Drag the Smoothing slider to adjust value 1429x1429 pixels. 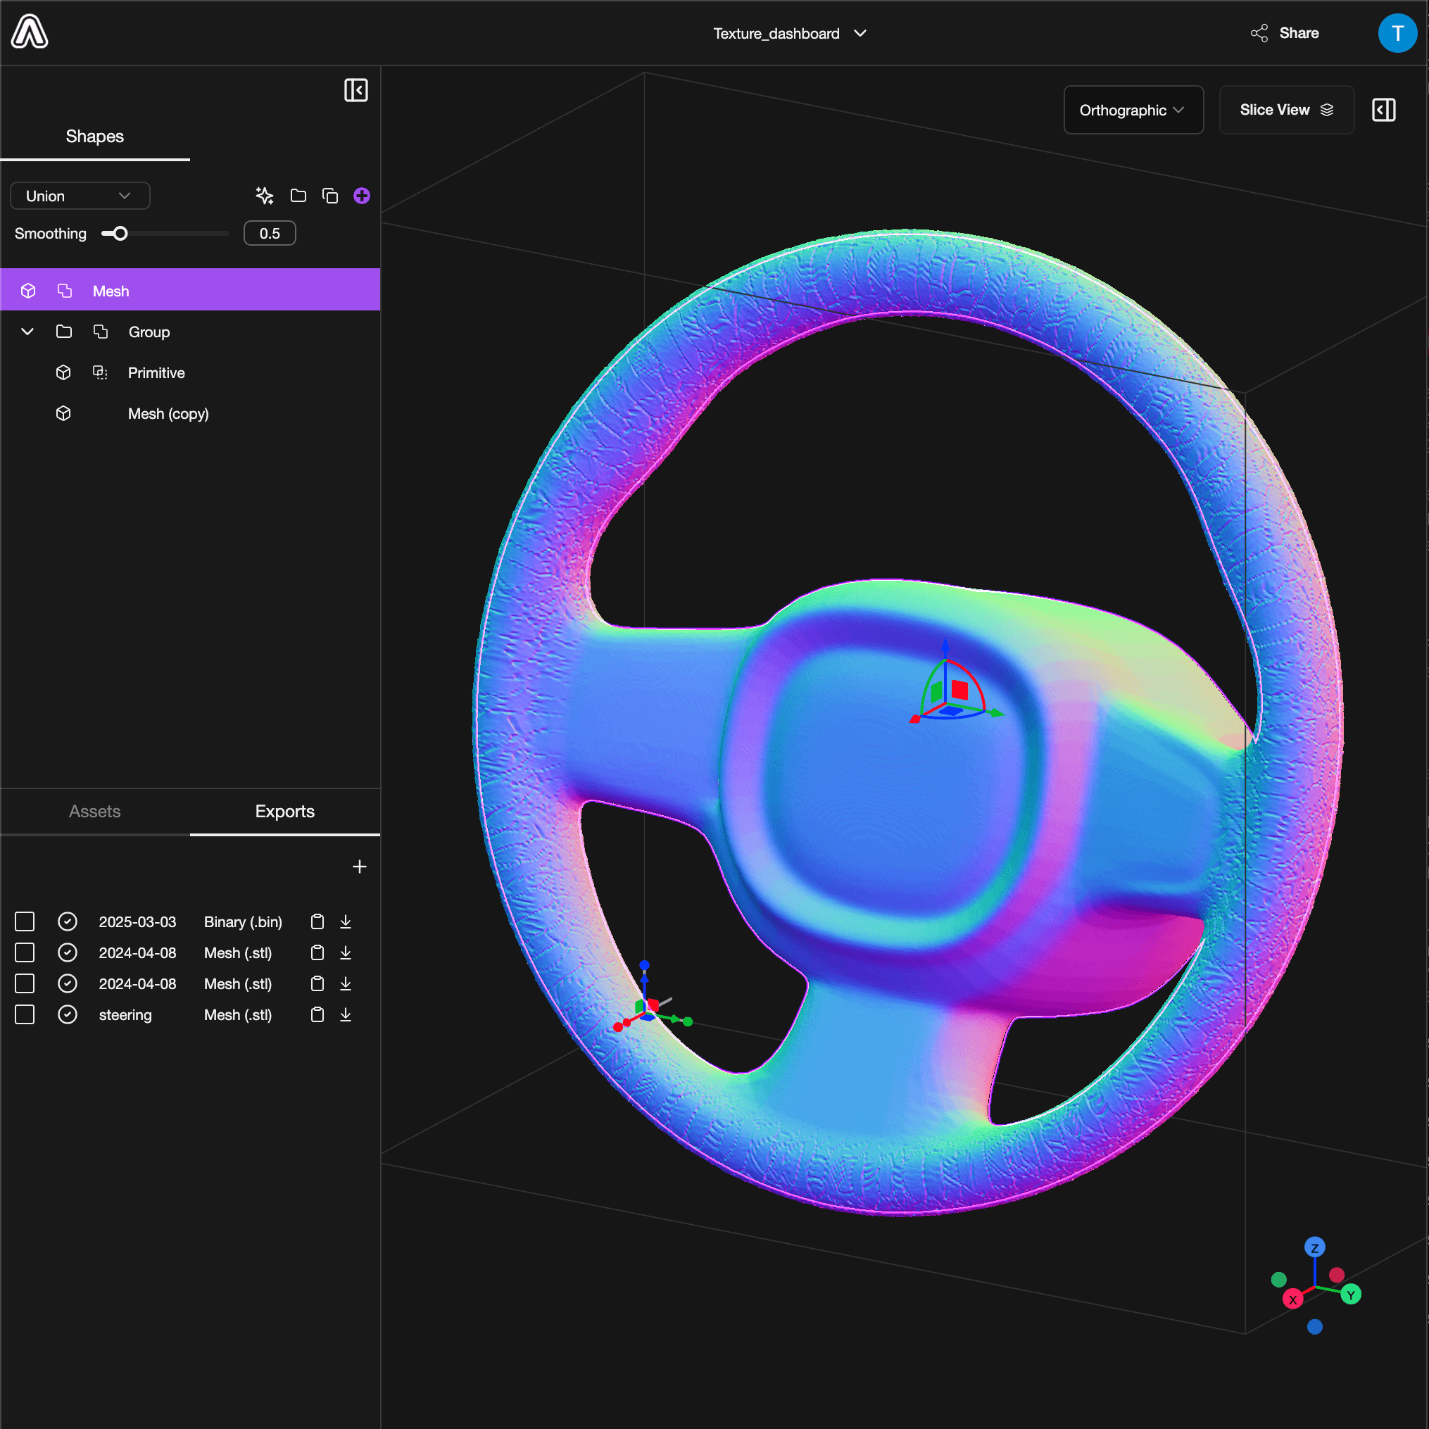pos(116,233)
